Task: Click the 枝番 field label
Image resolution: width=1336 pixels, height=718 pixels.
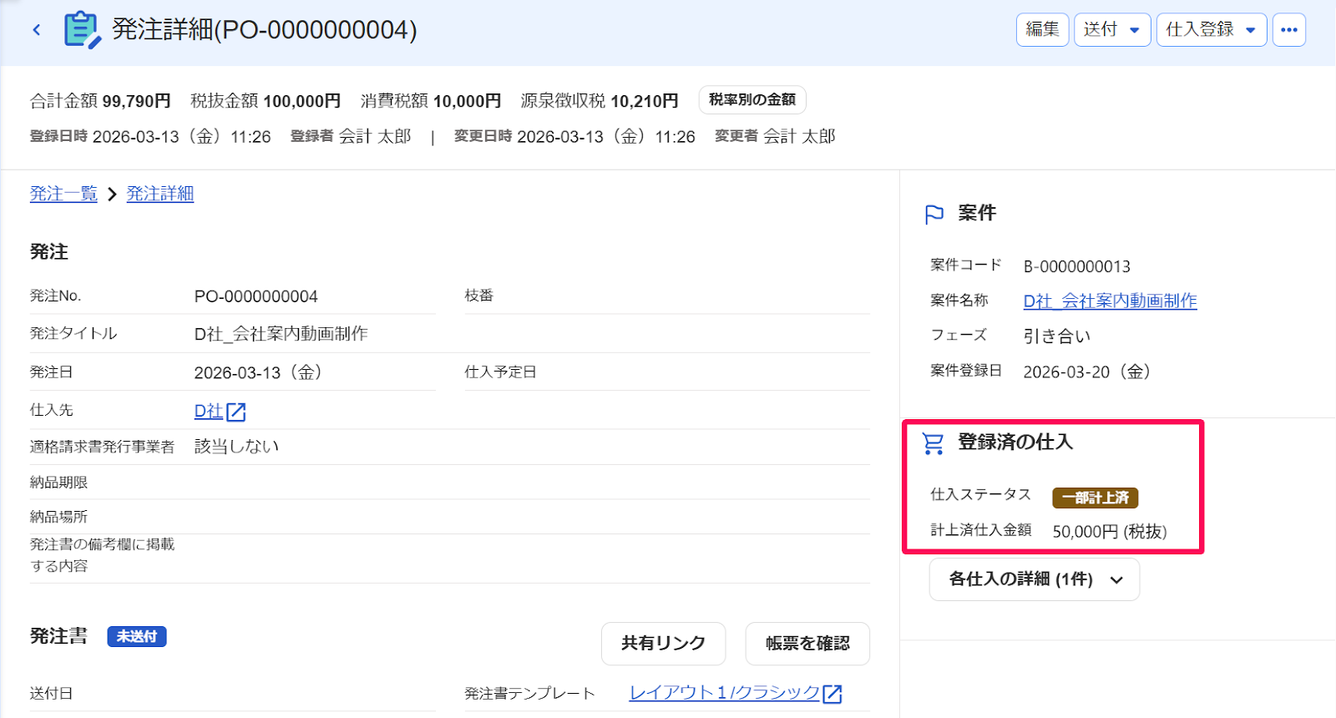Action: [479, 296]
